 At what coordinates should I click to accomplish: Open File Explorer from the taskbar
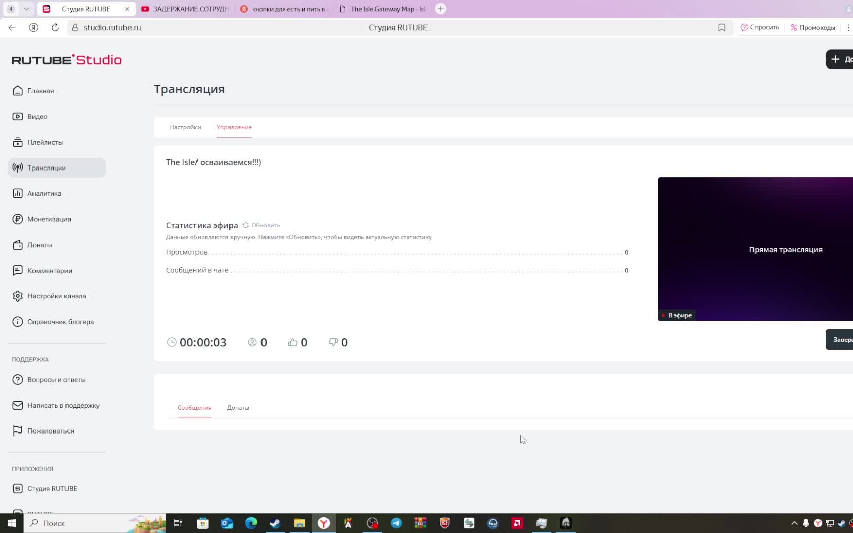pyautogui.click(x=300, y=523)
